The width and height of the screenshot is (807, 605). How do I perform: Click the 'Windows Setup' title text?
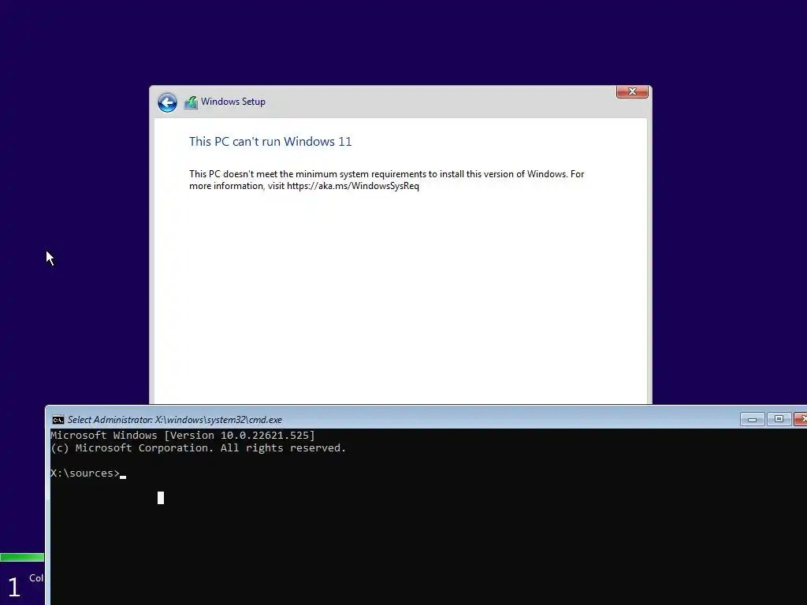pyautogui.click(x=233, y=102)
